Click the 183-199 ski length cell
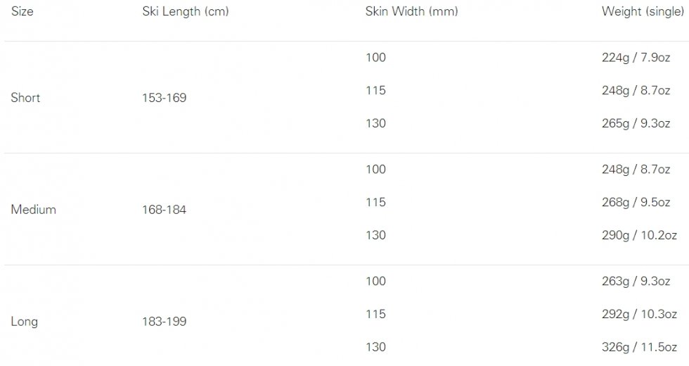This screenshot has width=689, height=366. [165, 322]
